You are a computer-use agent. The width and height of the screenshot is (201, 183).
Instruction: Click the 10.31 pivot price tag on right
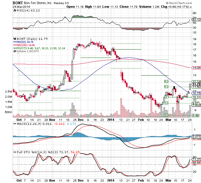(x=196, y=97)
